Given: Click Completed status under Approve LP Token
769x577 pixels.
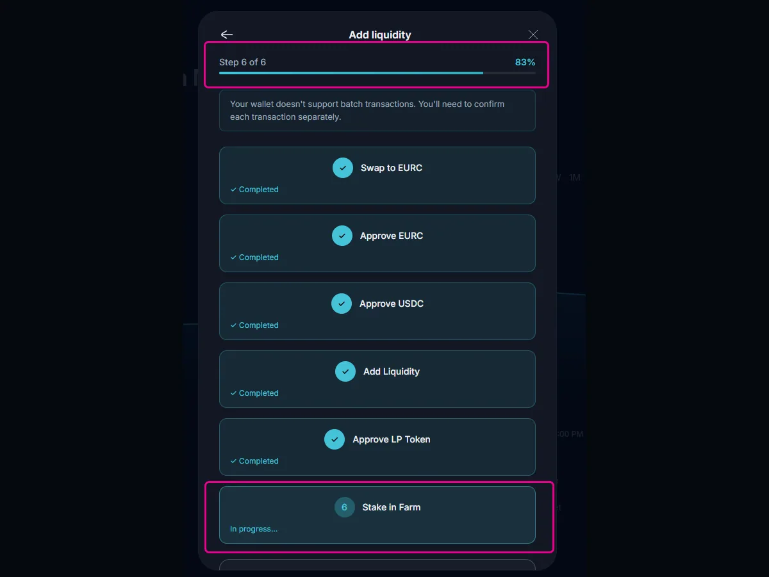Looking at the screenshot, I should (254, 461).
